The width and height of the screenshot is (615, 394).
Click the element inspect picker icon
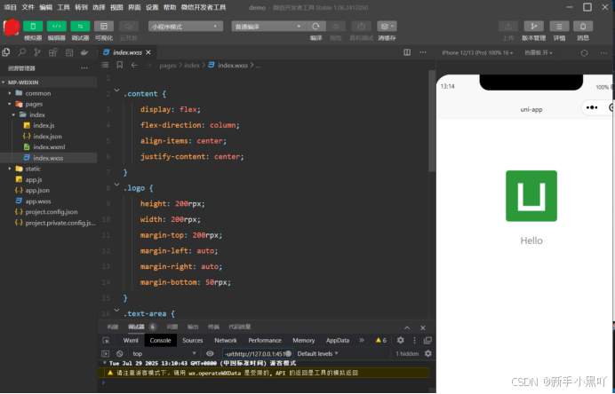[x=106, y=341]
